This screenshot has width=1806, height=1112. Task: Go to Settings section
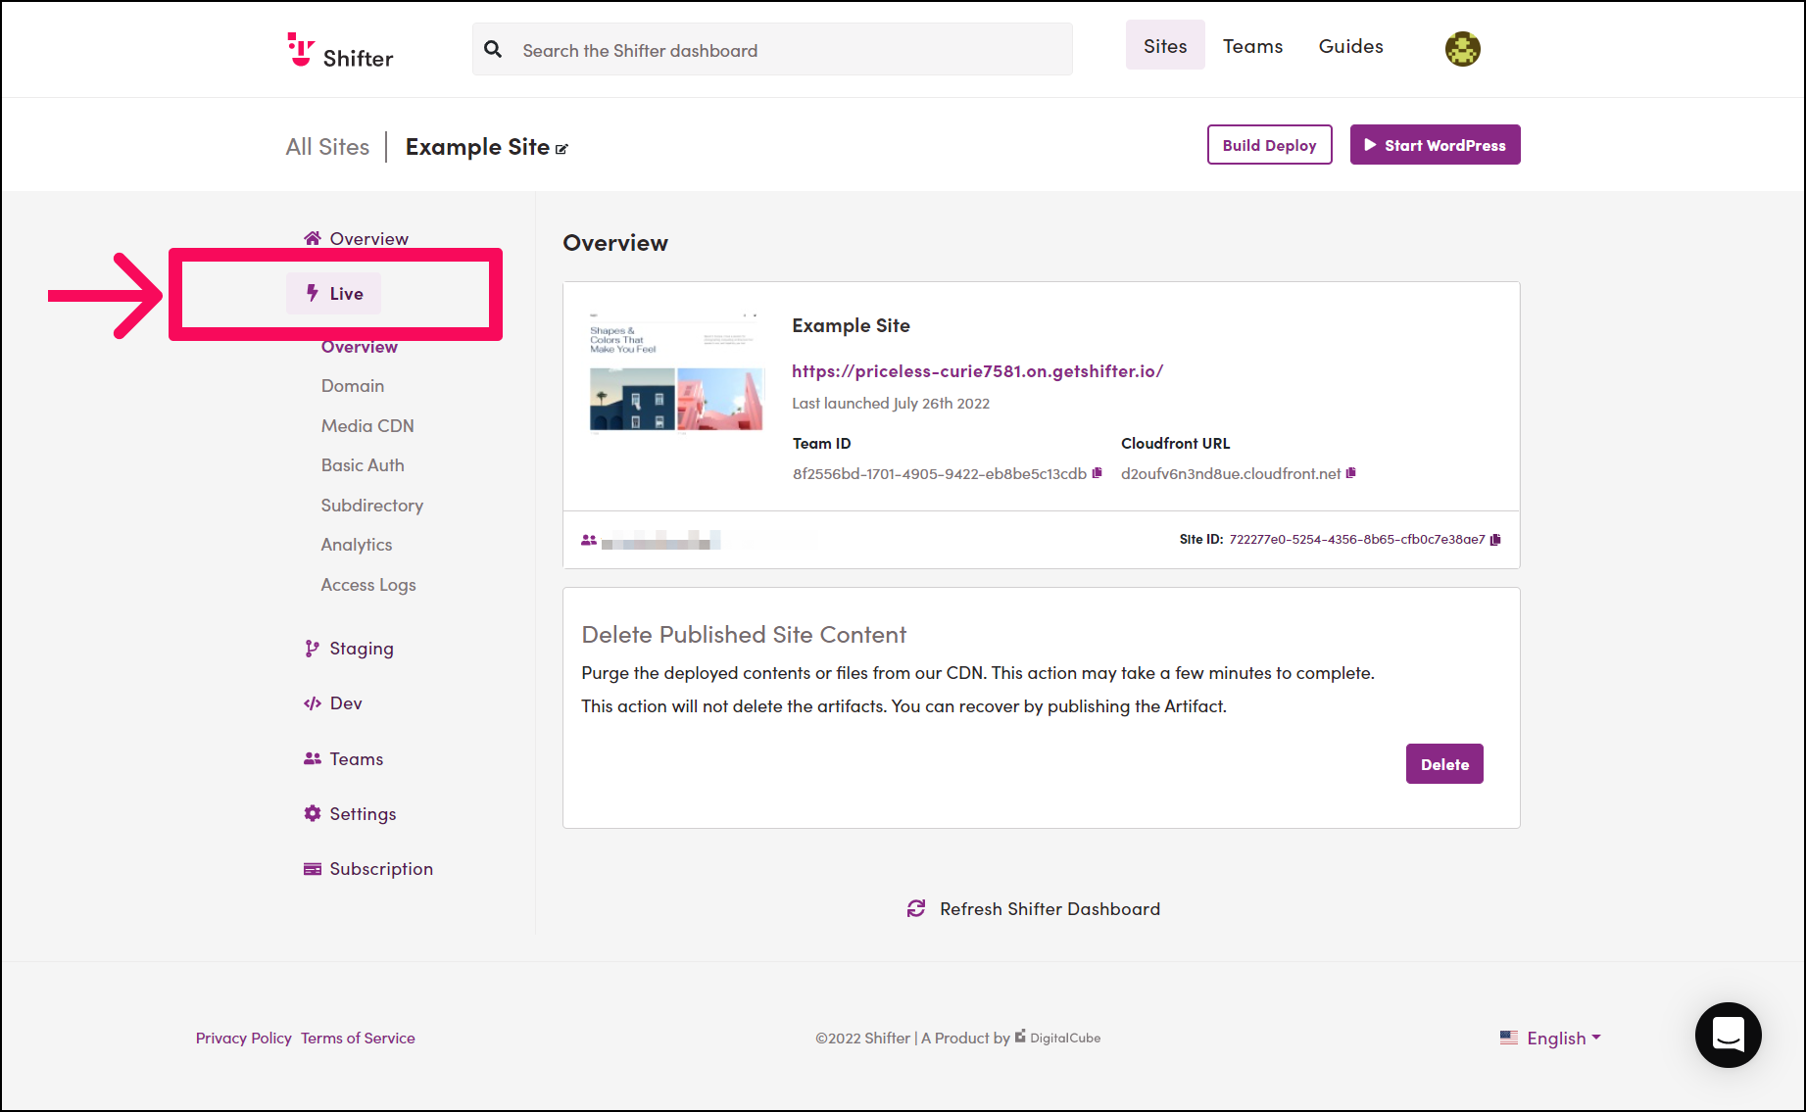[x=350, y=813]
